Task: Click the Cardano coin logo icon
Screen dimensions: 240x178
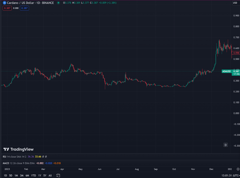Action: click(4, 3)
